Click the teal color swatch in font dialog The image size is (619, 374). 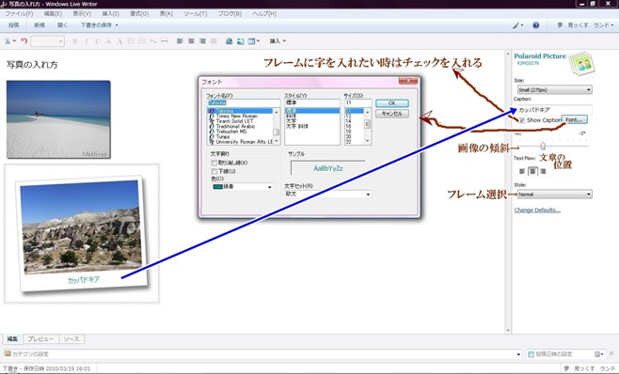pyautogui.click(x=218, y=187)
